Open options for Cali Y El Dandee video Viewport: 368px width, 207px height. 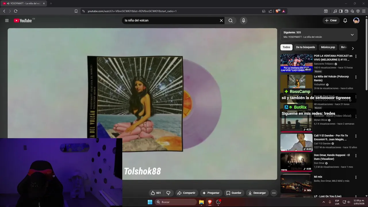[356, 136]
